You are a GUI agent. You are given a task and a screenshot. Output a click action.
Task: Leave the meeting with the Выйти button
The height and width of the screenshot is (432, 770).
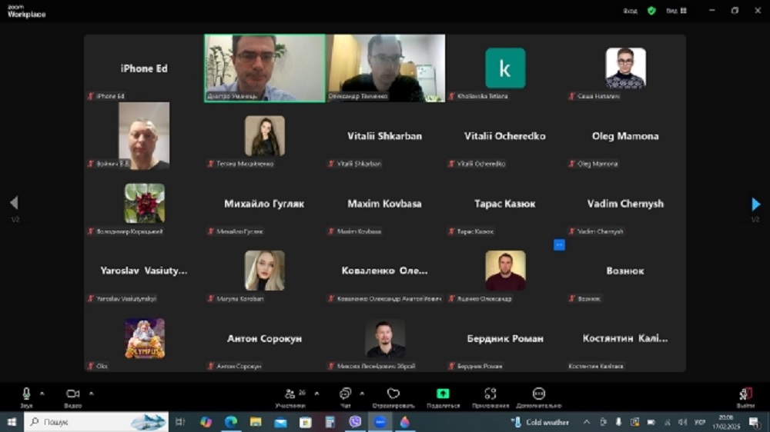[x=745, y=397]
